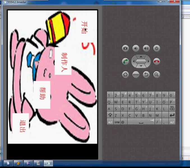Click the emulator back button
Screen dimensions: 190x168
pos(146,74)
